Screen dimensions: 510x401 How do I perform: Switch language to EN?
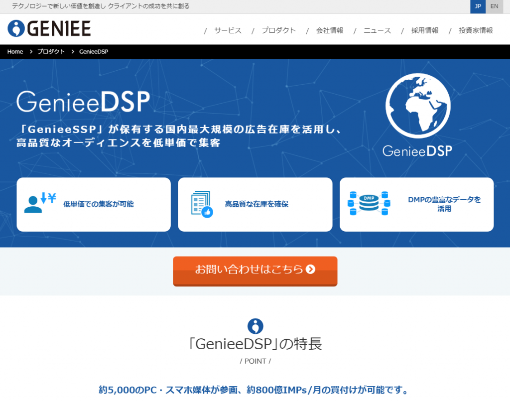494,6
